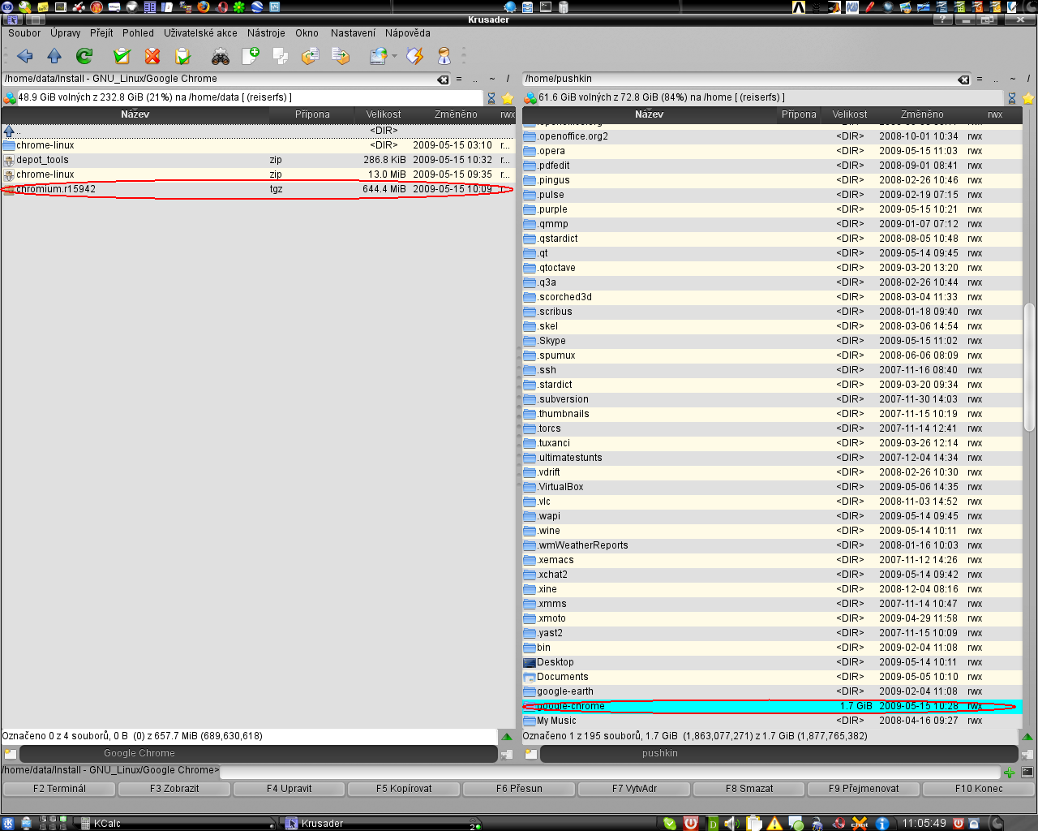Click the command line input field
Image resolution: width=1038 pixels, height=831 pixels.
point(610,771)
